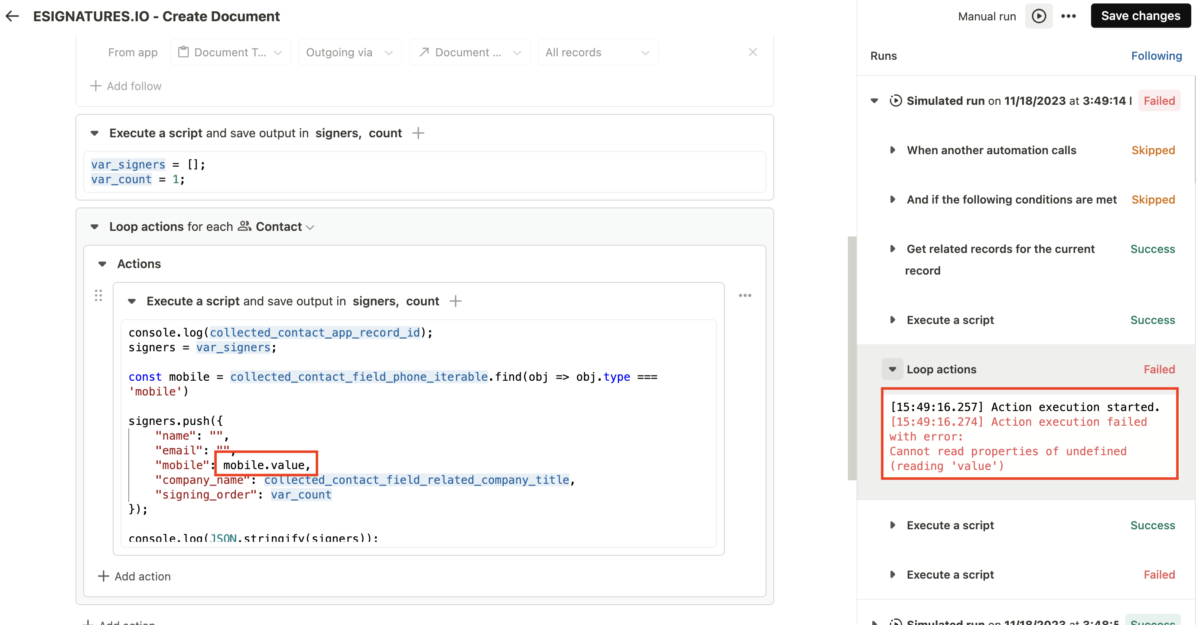Click the var_signers variable in first script

point(128,164)
